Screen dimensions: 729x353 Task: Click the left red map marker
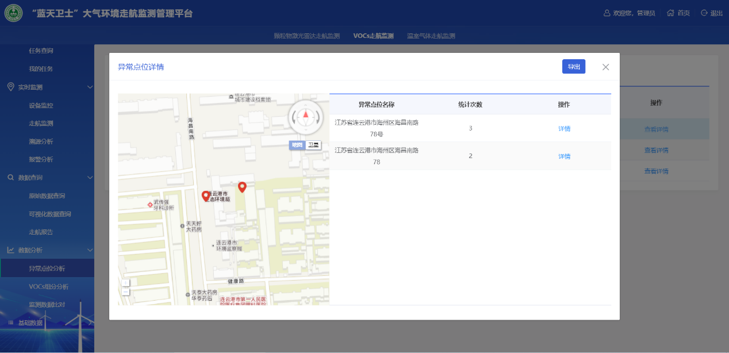pos(206,195)
